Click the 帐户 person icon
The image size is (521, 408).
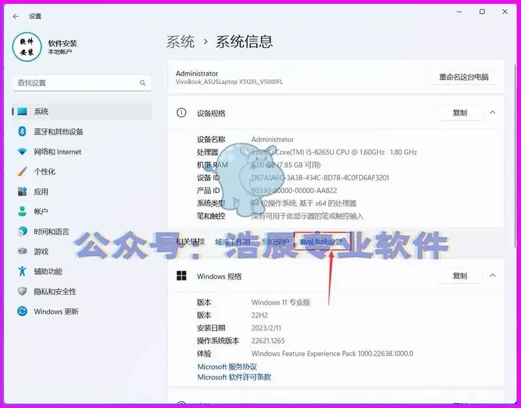pyautogui.click(x=22, y=211)
